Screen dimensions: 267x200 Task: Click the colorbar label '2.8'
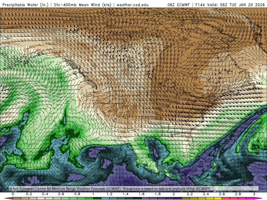pos(238,194)
